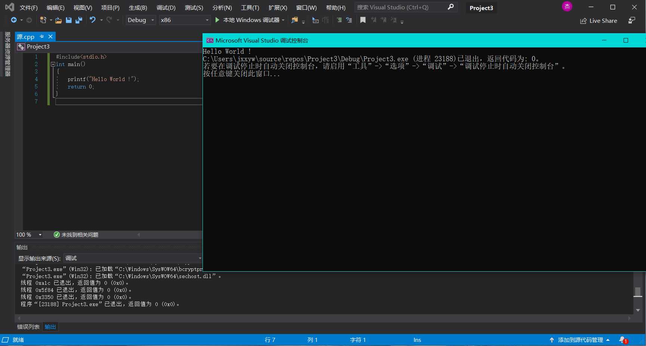Close the 源.cpp editor tab
The width and height of the screenshot is (646, 346).
(x=50, y=37)
